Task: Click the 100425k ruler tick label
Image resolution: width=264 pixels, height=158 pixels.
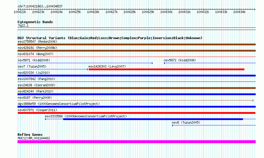Action: point(75,12)
